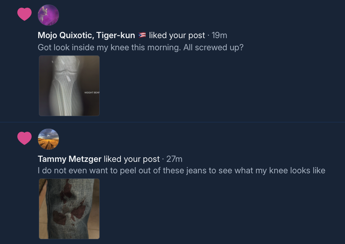Viewport: 345px width, 244px height.
Task: Open Tammy Metzger's landscape profile avatar
Action: [48, 139]
